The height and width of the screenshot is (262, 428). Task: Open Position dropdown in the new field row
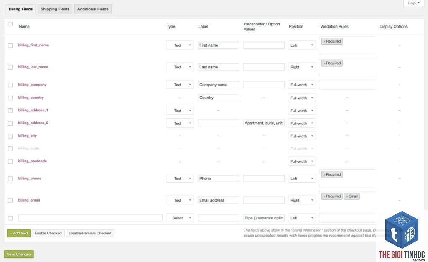pyautogui.click(x=302, y=218)
